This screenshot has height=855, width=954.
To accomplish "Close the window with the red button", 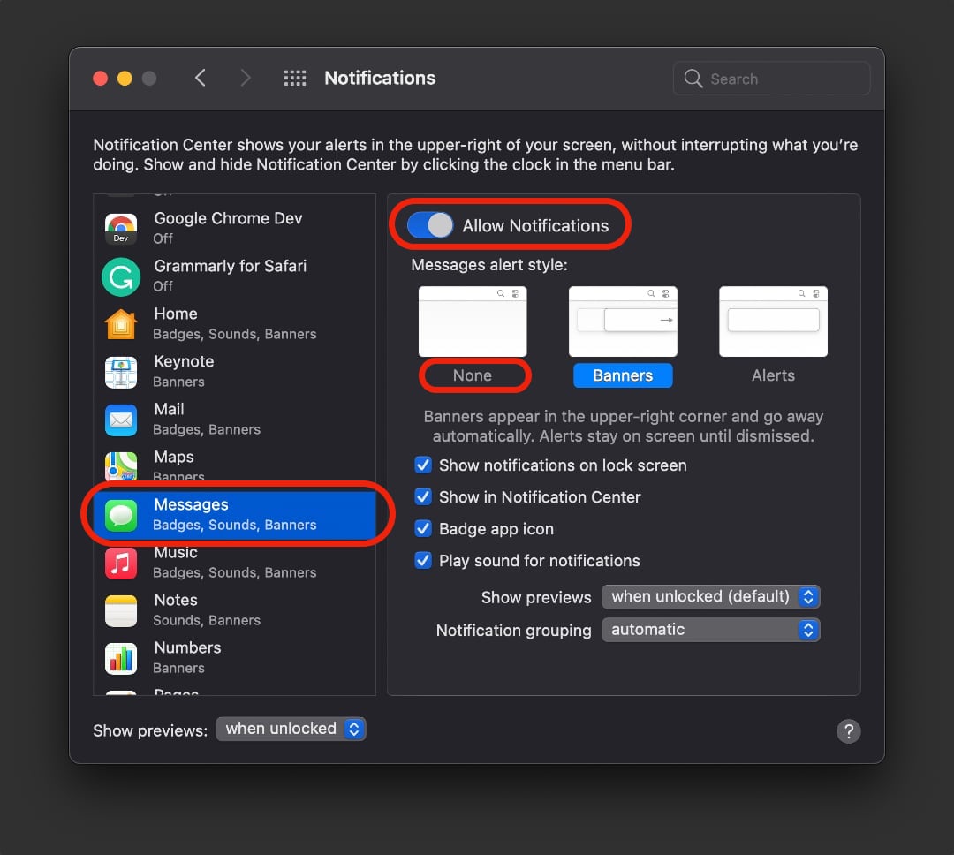I will [101, 79].
